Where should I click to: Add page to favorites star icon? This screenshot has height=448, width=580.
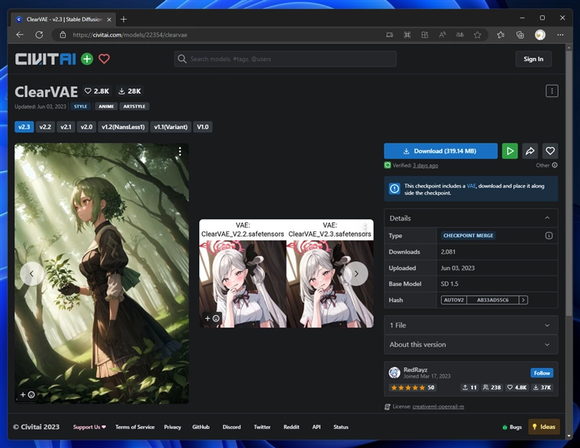click(478, 35)
